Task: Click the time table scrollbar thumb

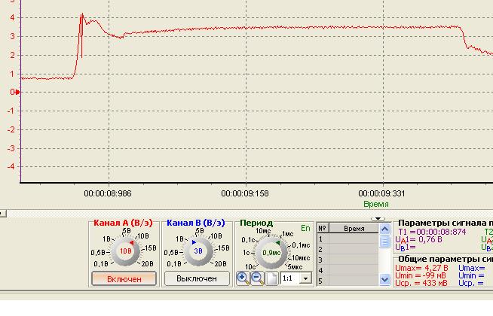Action: (384, 242)
